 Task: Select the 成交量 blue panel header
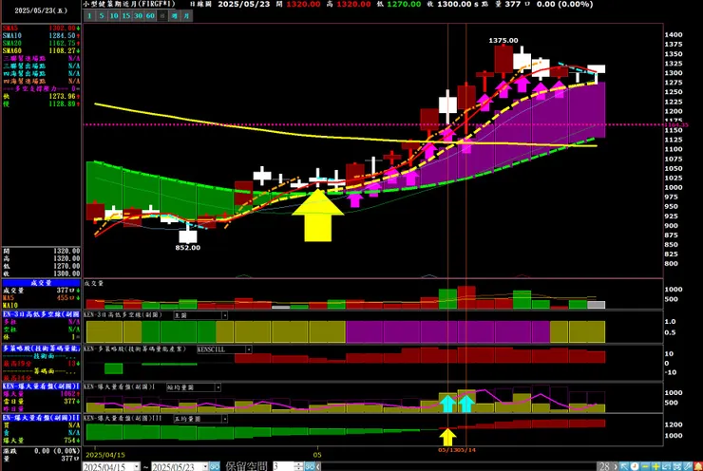(x=41, y=283)
